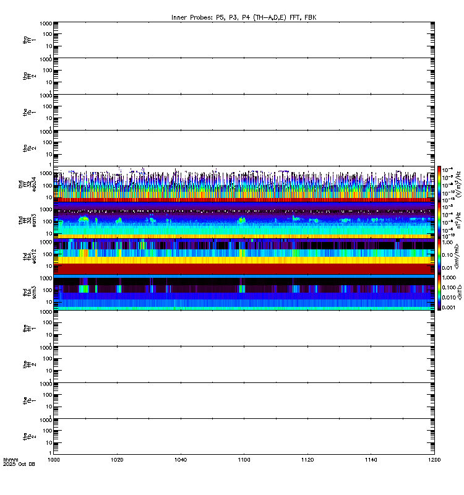Select the 'thd fbk edc12' panel label
Screen dimensions: 464x495
[30, 256]
